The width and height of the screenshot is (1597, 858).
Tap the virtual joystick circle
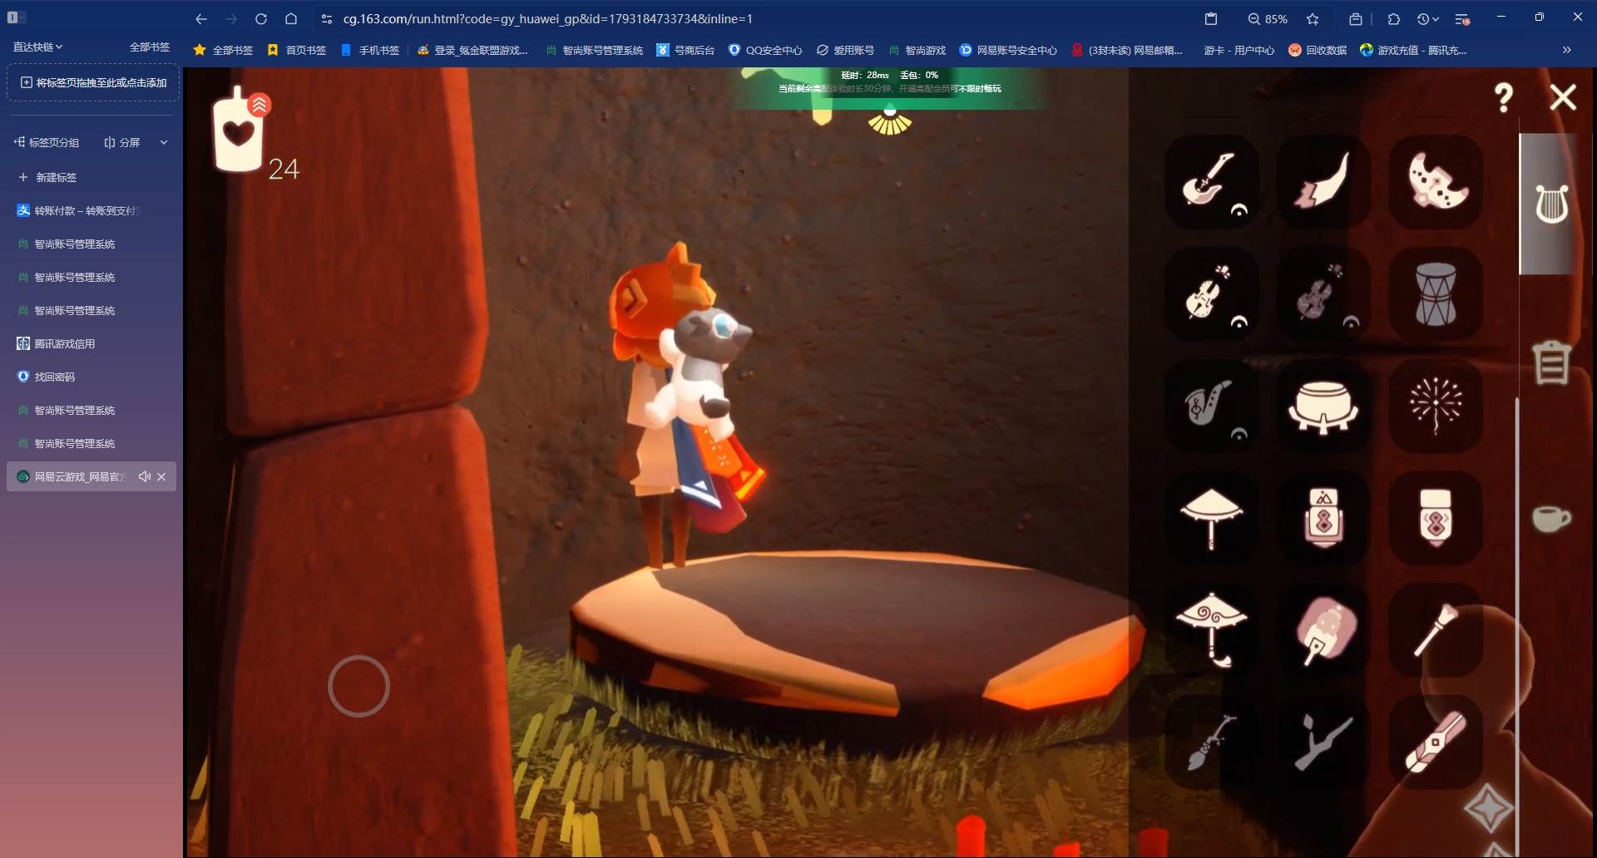(x=358, y=686)
